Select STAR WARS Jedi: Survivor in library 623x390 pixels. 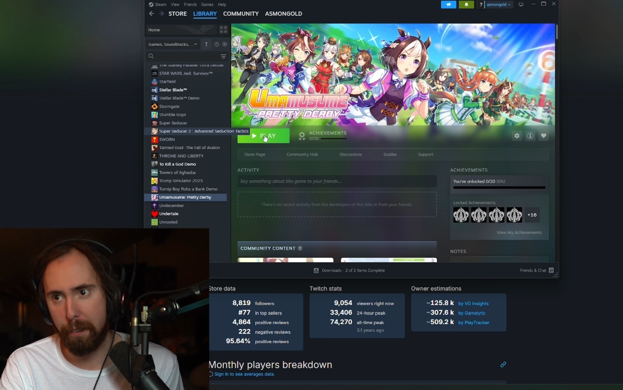tap(186, 73)
